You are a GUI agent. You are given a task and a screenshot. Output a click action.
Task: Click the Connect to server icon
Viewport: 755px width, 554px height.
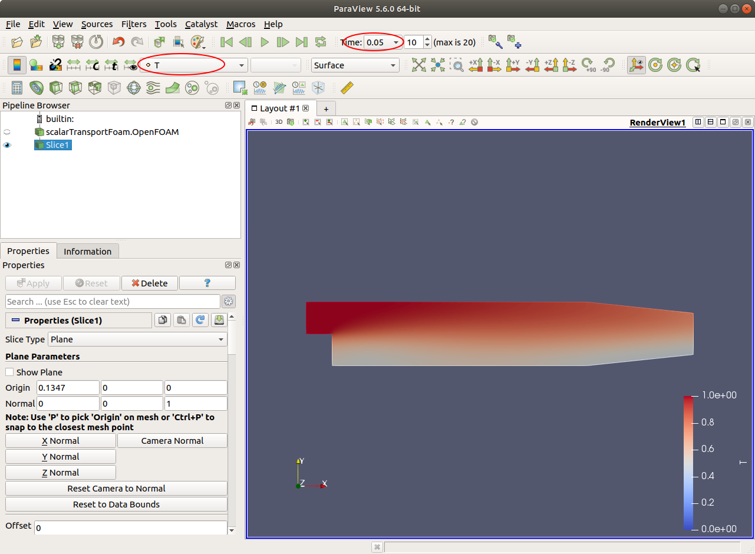point(58,42)
